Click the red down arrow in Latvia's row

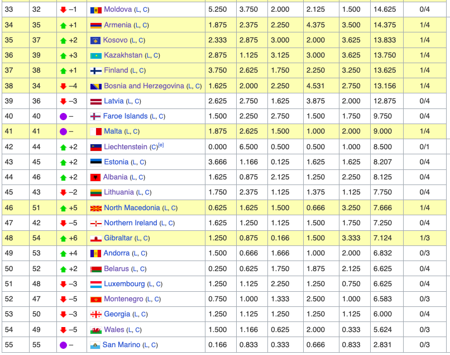point(63,101)
